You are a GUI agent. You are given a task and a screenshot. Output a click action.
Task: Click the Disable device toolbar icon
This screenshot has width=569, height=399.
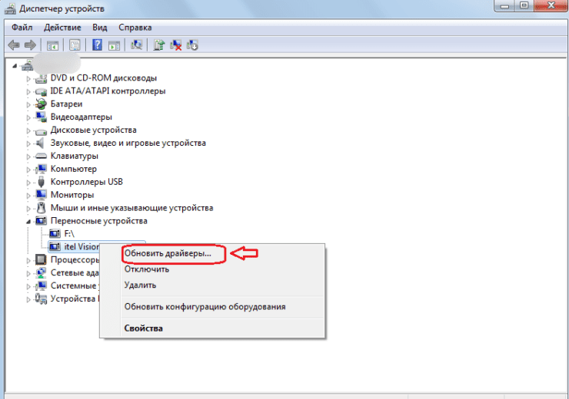(x=192, y=45)
